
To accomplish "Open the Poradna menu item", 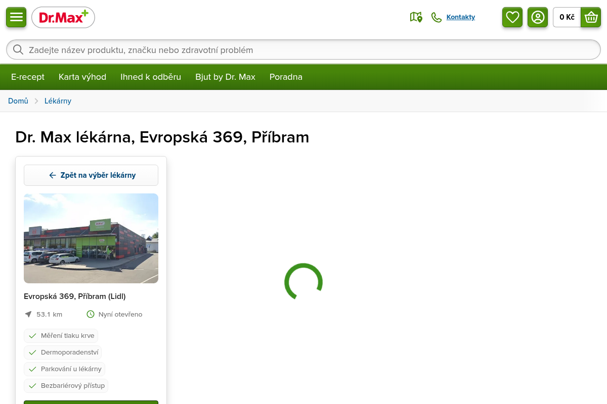I will click(286, 77).
